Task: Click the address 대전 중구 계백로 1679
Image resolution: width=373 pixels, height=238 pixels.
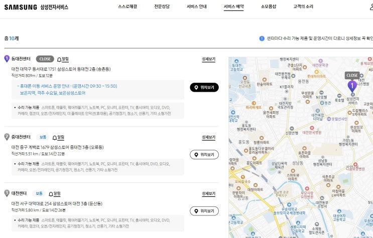Action: (58, 147)
